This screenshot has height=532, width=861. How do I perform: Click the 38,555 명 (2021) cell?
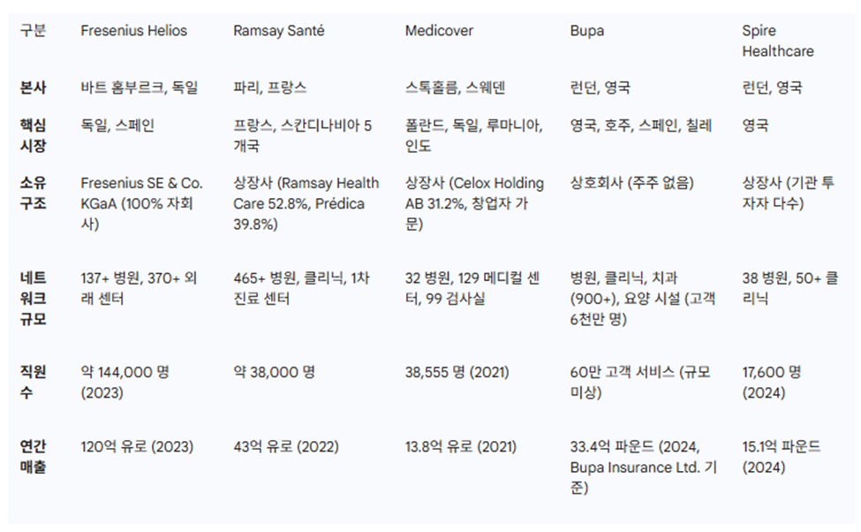pyautogui.click(x=457, y=373)
